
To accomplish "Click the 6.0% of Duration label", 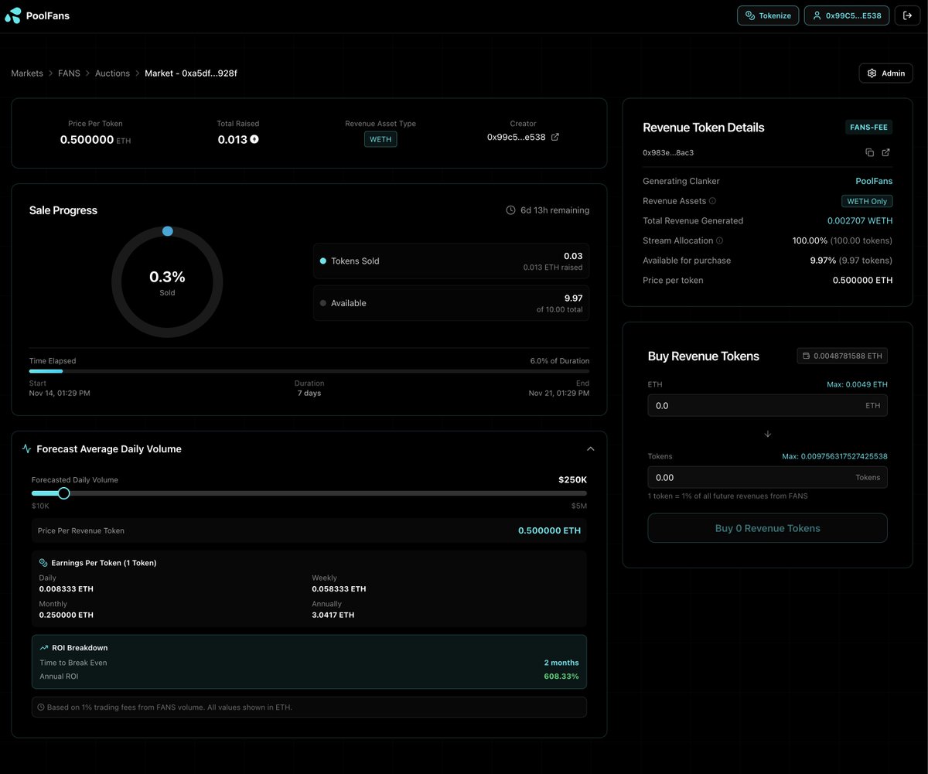I will (560, 361).
